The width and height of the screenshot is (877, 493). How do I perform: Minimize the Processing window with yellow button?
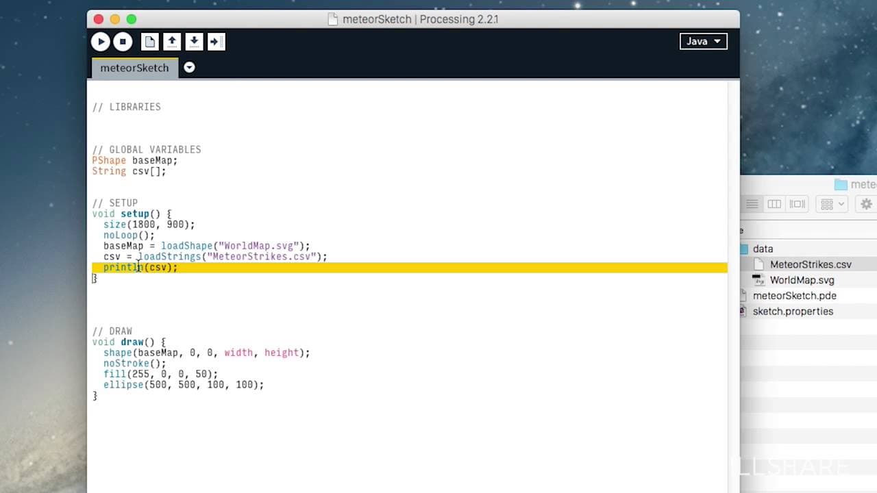pos(115,19)
